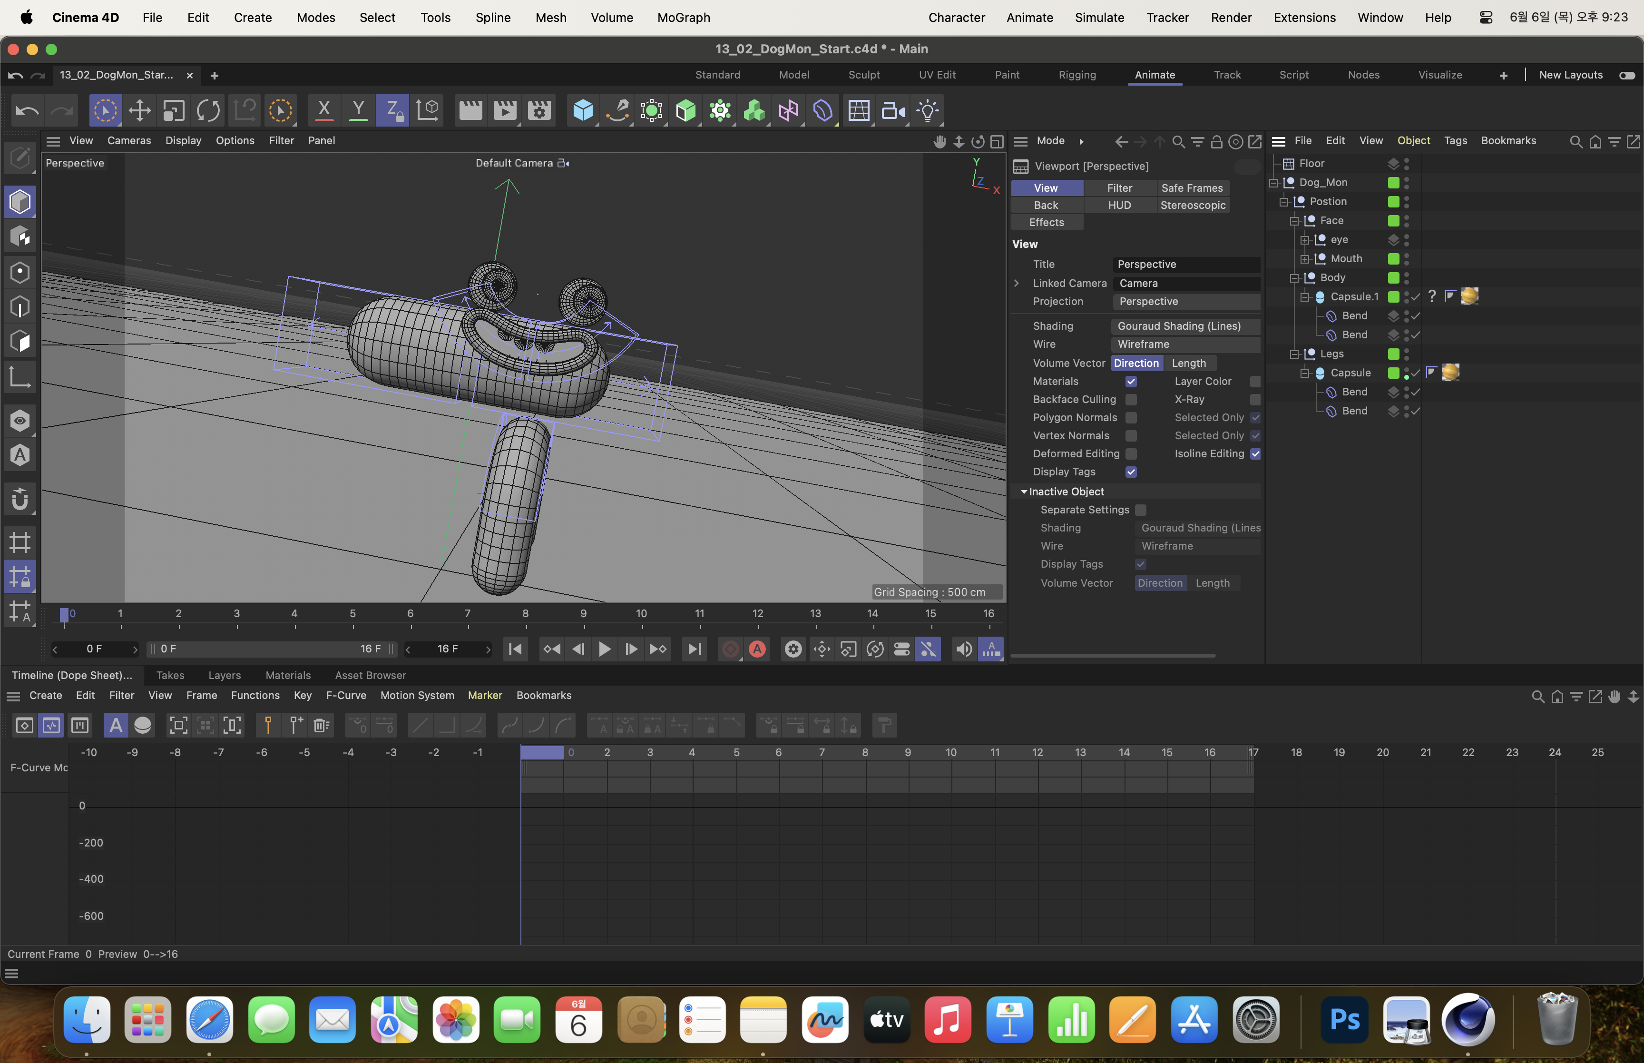
Task: Select the Safe Frames button
Action: pyautogui.click(x=1192, y=188)
